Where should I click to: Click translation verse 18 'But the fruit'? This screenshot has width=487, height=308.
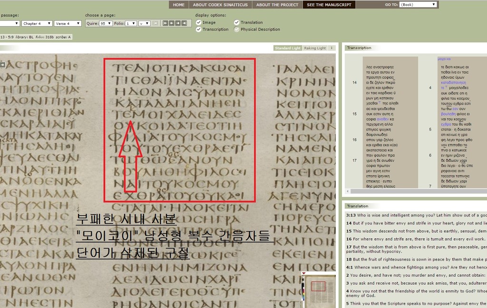(x=417, y=259)
